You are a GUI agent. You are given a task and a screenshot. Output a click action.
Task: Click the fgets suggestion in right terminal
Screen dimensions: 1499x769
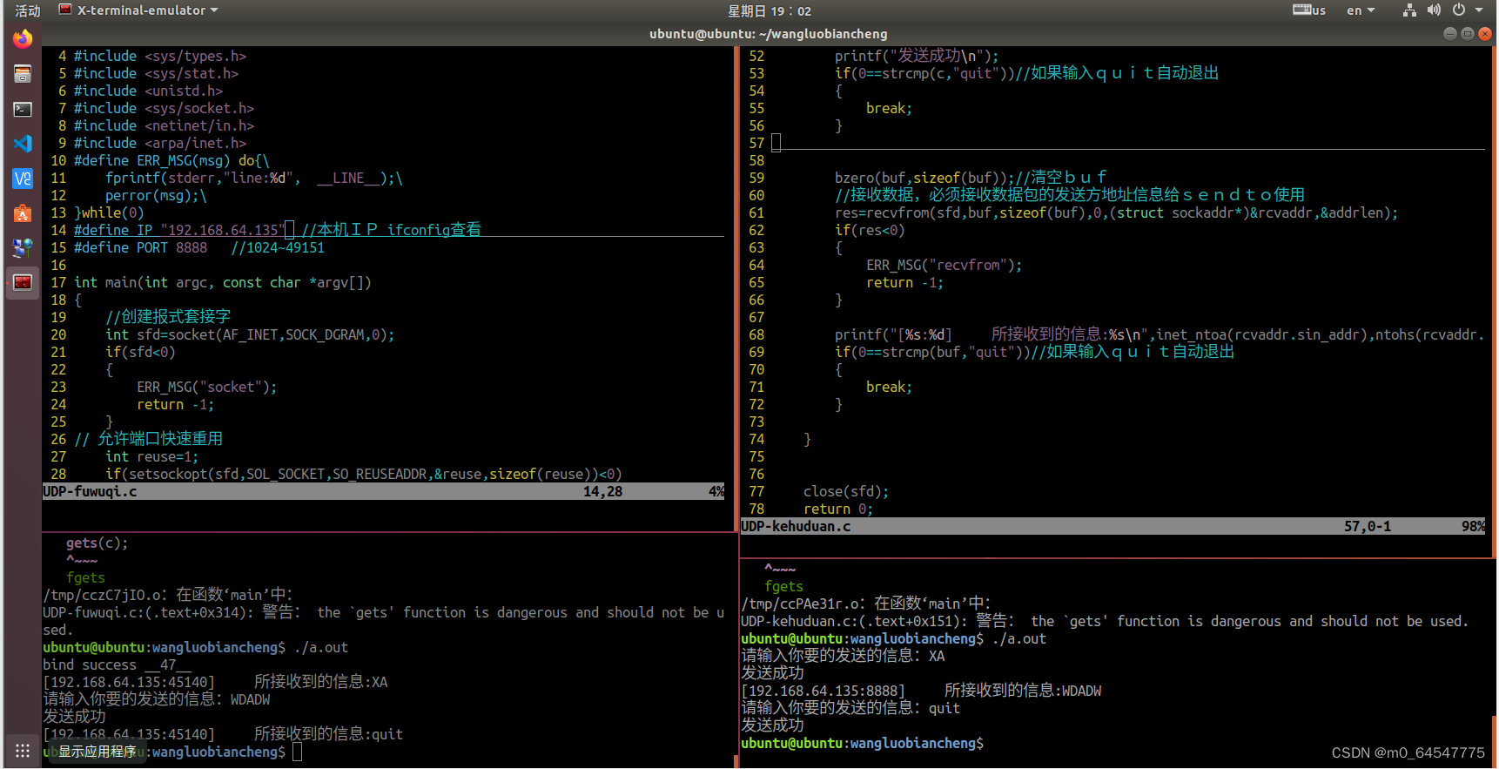(x=784, y=586)
